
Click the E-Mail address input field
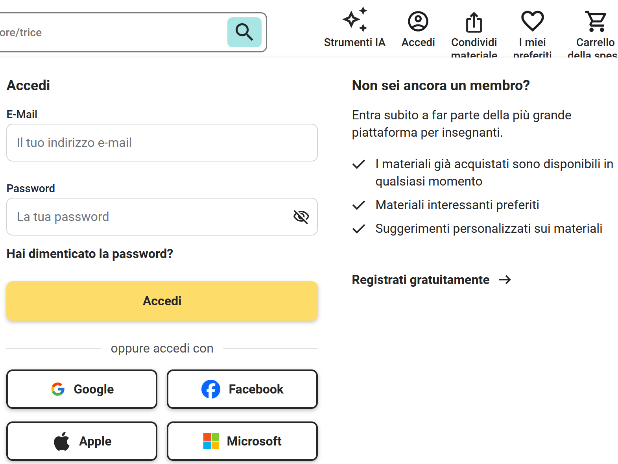(162, 143)
